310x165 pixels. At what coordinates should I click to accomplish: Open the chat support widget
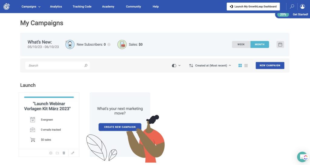(303, 157)
